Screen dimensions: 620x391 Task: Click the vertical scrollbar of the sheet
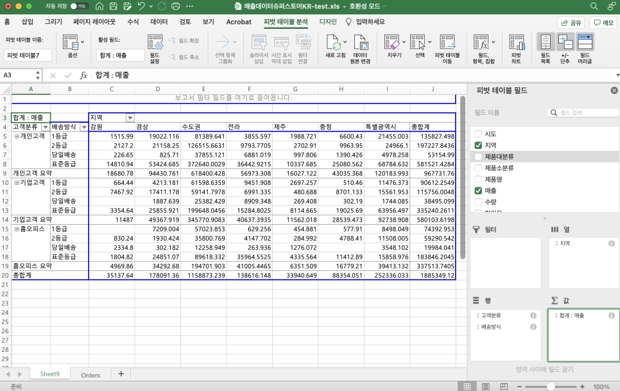pos(462,177)
